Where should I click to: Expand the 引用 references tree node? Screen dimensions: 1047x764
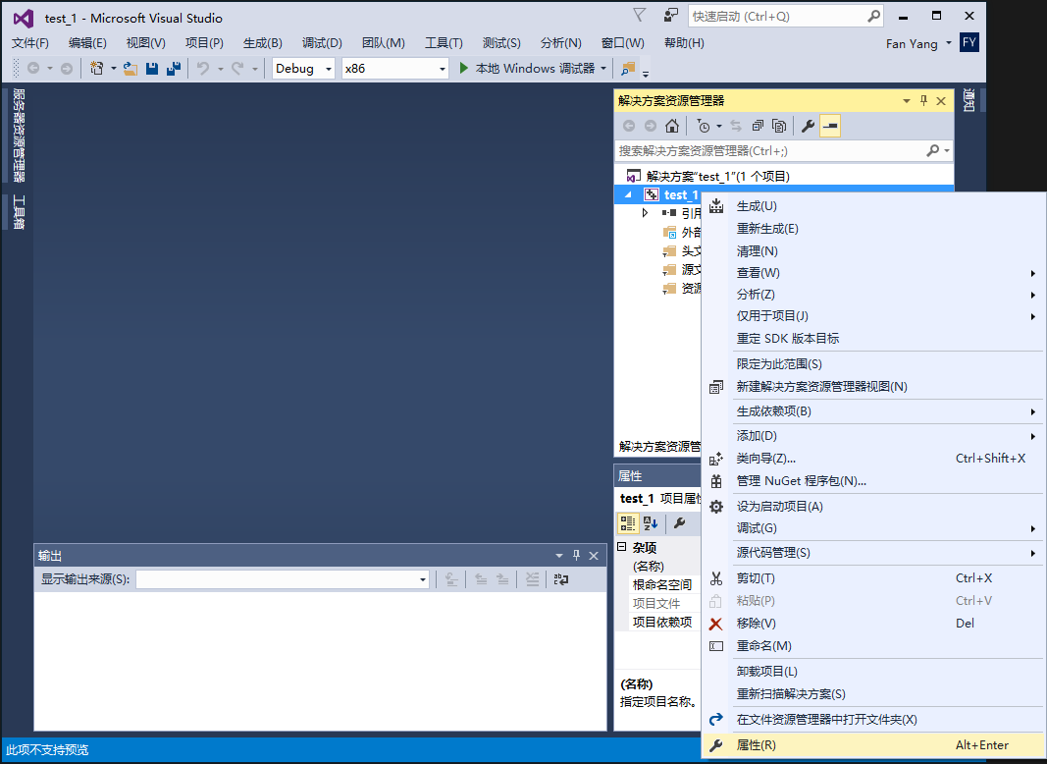click(645, 213)
